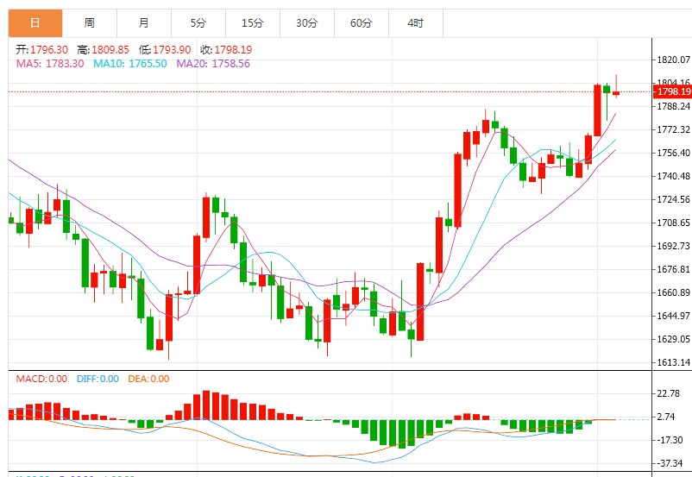Click the MA10: 1765.50 label
Screen dimensions: 692x477
[130, 64]
